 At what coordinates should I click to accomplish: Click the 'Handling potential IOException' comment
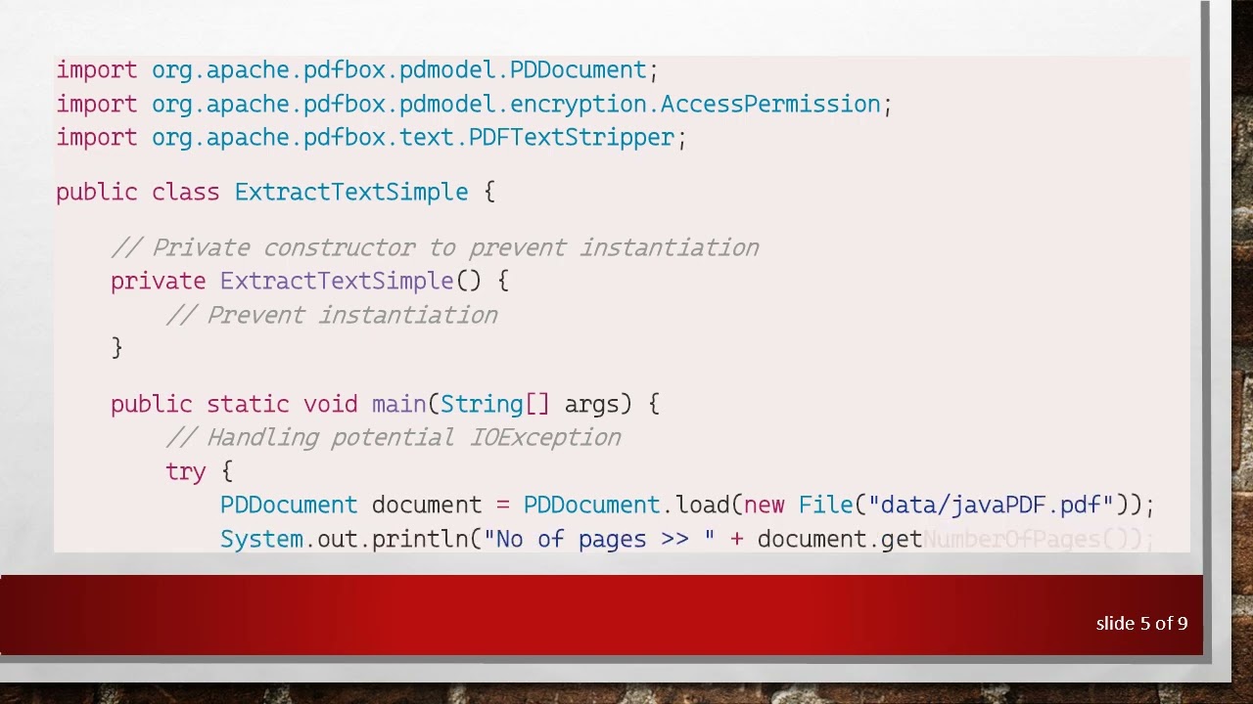(394, 437)
